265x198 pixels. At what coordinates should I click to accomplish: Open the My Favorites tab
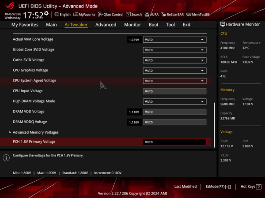(25, 25)
